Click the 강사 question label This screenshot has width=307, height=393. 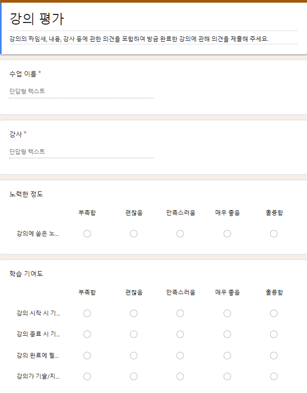coord(16,134)
